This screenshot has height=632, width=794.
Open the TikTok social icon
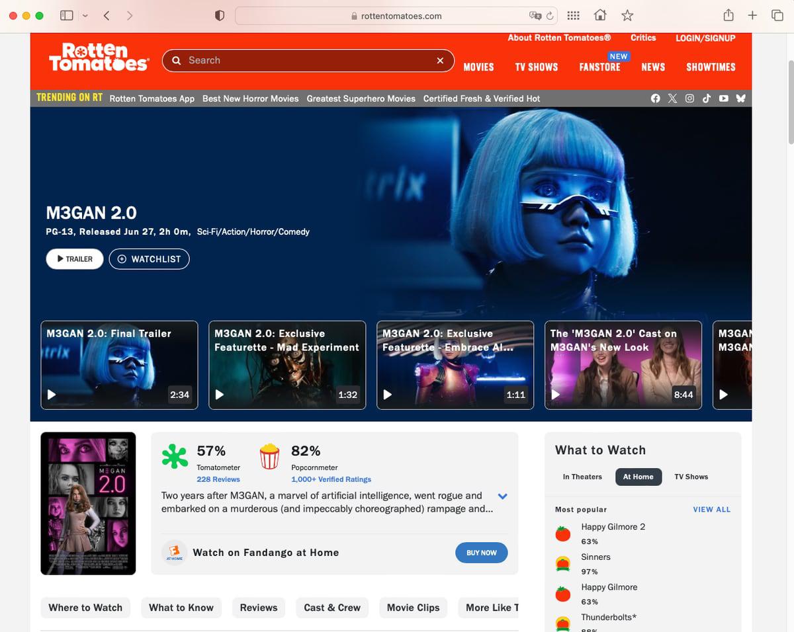707,99
